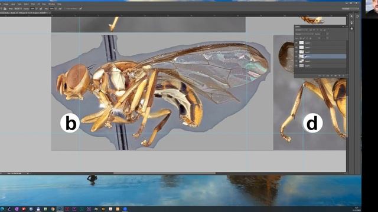This screenshot has width=378, height=212.
Task: Select the bottommost layer thumbnail
Action: (x=301, y=65)
